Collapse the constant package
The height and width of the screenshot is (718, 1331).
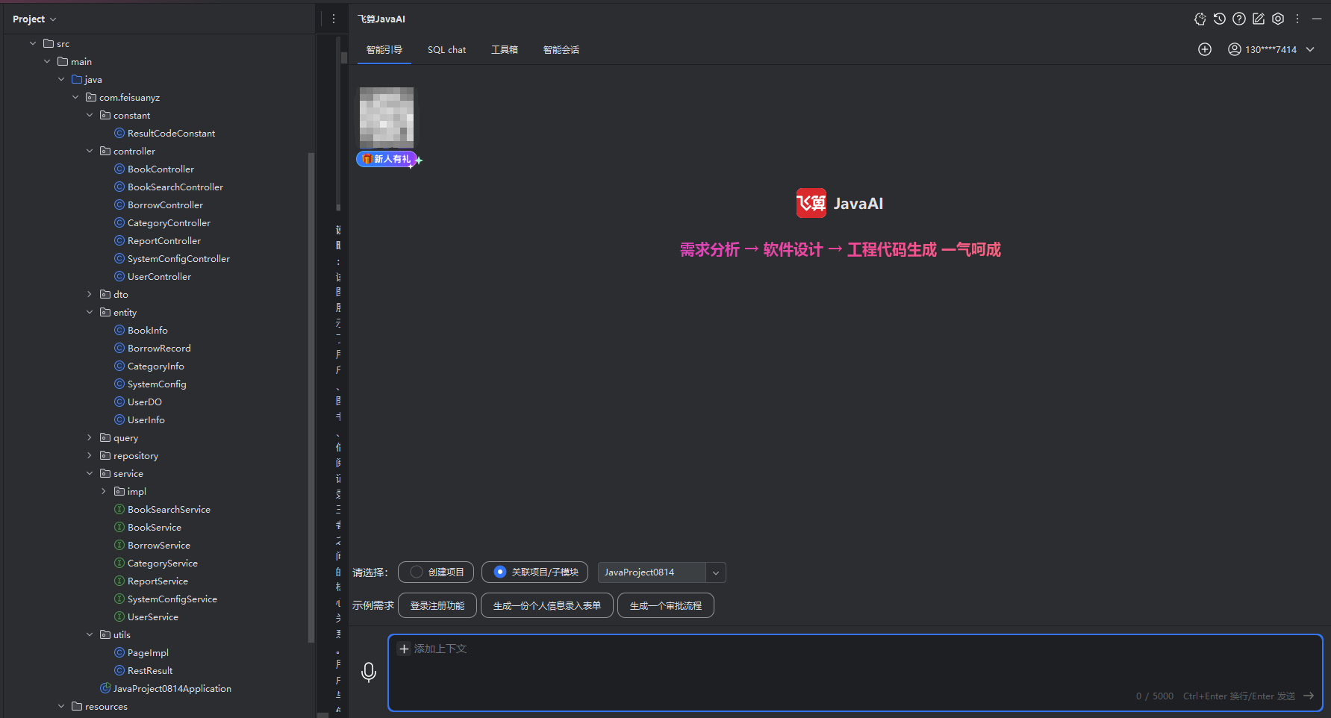(x=90, y=115)
